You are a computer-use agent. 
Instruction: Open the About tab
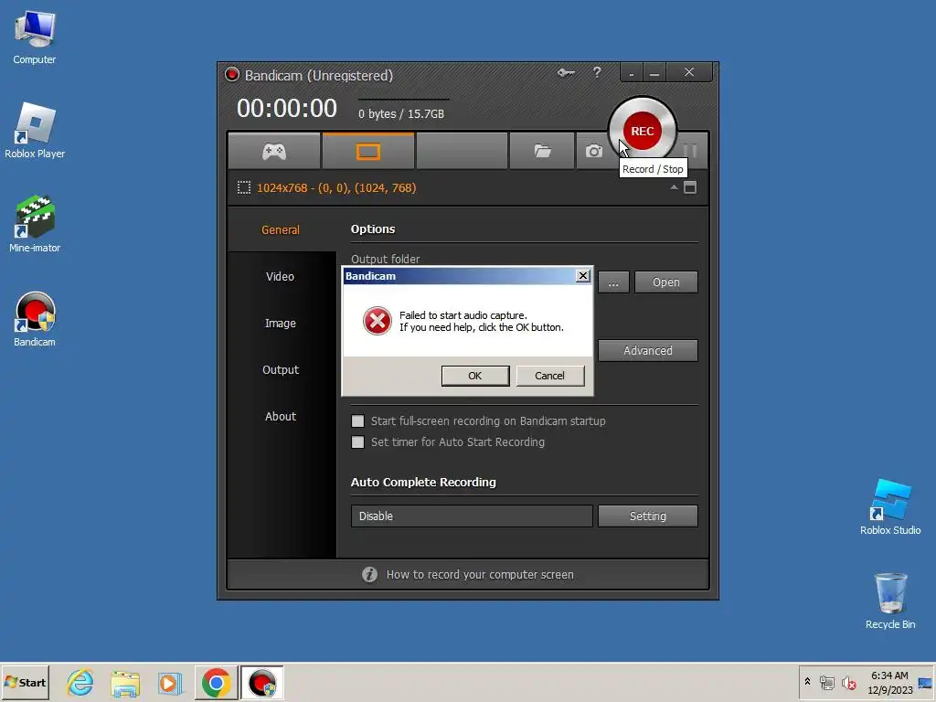coord(281,416)
